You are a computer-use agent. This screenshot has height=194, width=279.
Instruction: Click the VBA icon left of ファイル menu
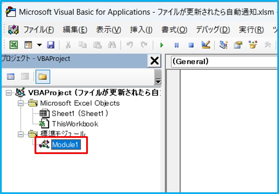(13, 30)
